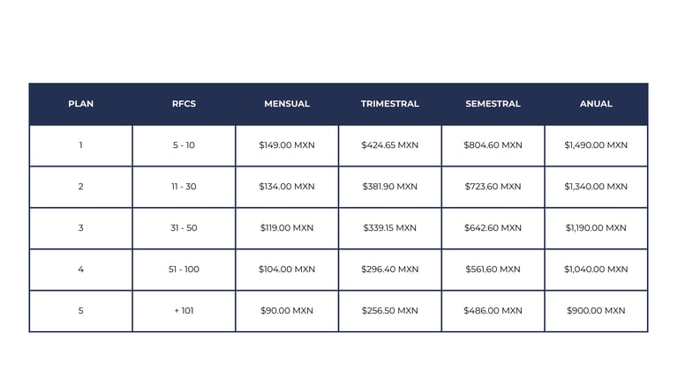Screen dimensions: 678x392
Task: Click the $339.15 MXN quarterly price
Action: click(x=389, y=228)
